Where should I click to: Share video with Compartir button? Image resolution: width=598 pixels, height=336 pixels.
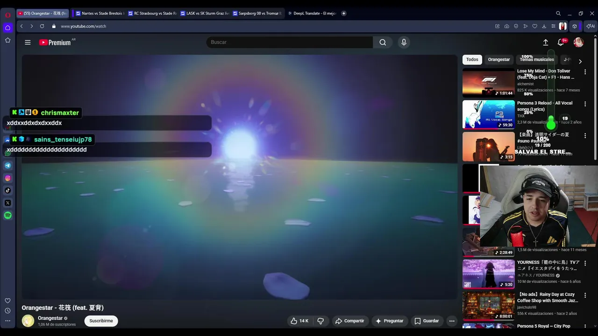click(350, 321)
